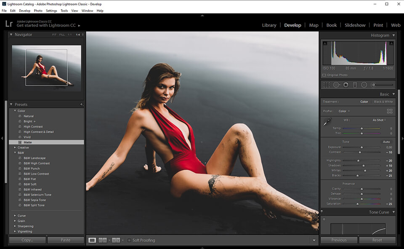
Task: Open the Profile Browser grid icon
Action: click(x=389, y=111)
